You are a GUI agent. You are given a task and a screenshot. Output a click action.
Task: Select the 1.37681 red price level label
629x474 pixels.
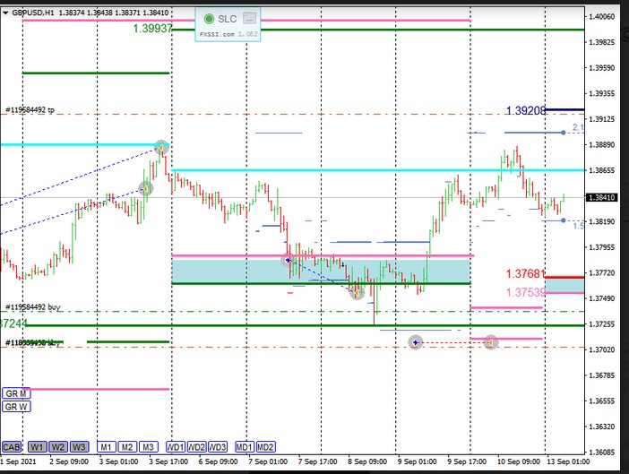(x=525, y=275)
